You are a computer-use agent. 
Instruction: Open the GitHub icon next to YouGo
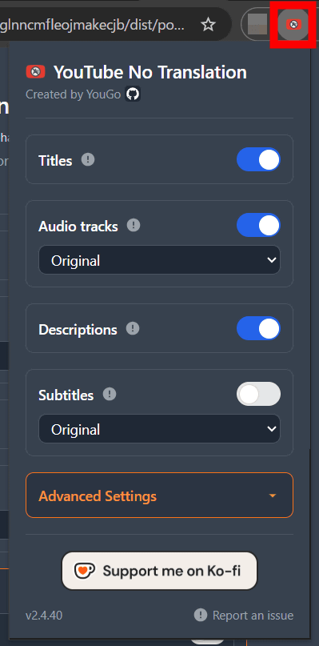[133, 94]
